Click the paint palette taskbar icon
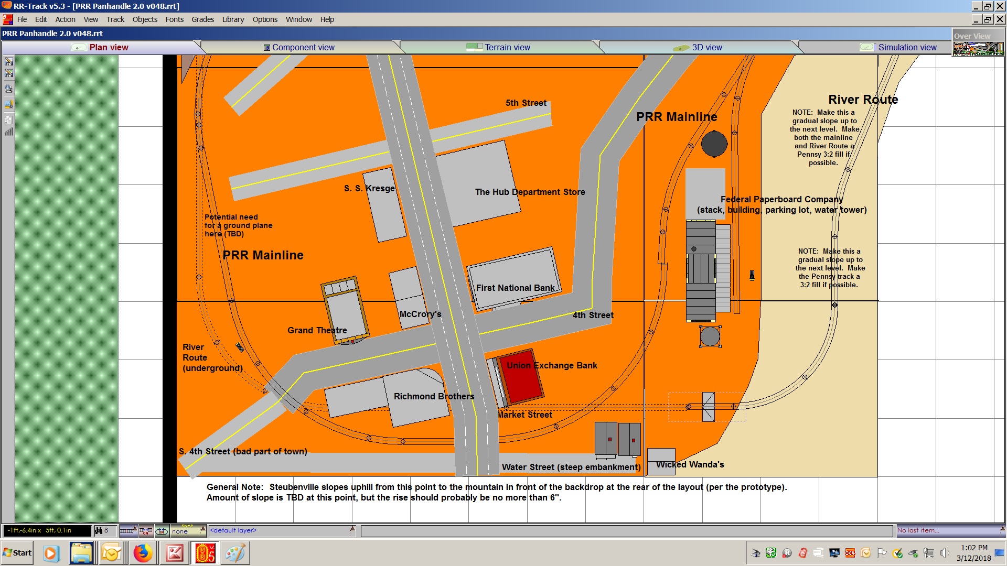Image resolution: width=1007 pixels, height=566 pixels. (234, 553)
